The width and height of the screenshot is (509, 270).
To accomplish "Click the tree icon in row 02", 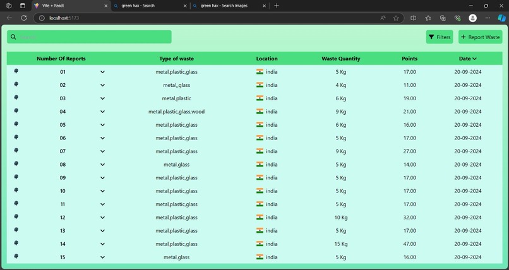I will point(16,85).
